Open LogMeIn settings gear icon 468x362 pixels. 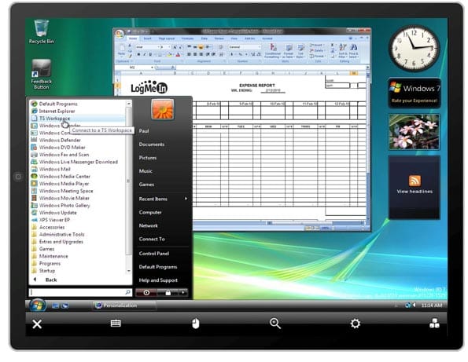356,324
